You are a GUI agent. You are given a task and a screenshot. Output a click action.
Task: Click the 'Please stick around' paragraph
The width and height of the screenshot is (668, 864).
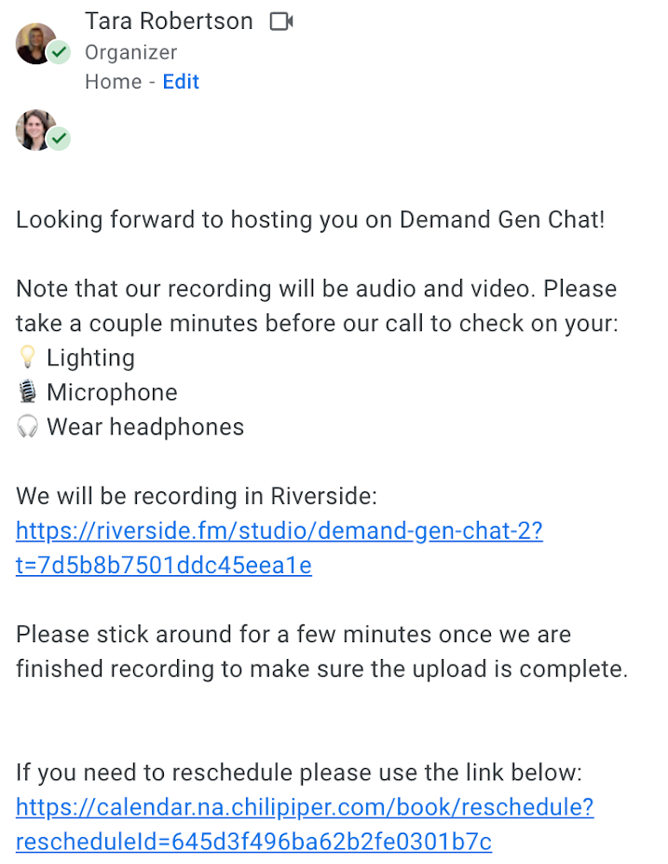click(321, 651)
